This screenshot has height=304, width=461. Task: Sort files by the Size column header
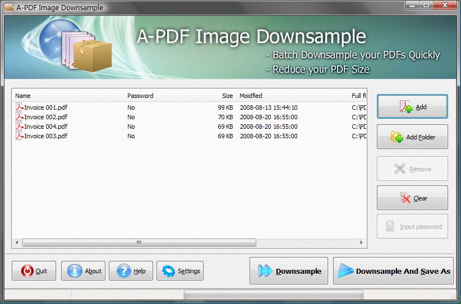pyautogui.click(x=209, y=96)
